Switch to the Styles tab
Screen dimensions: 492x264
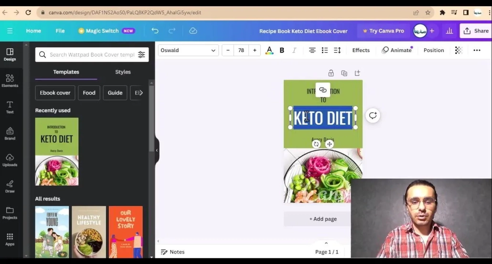(x=123, y=72)
